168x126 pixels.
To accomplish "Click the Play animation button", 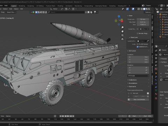I will pos(68,116).
